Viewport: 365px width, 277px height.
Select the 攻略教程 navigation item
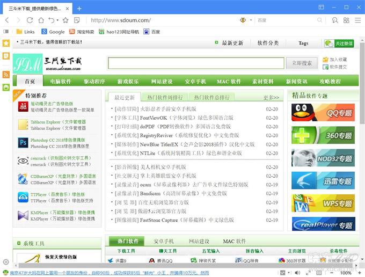point(330,82)
